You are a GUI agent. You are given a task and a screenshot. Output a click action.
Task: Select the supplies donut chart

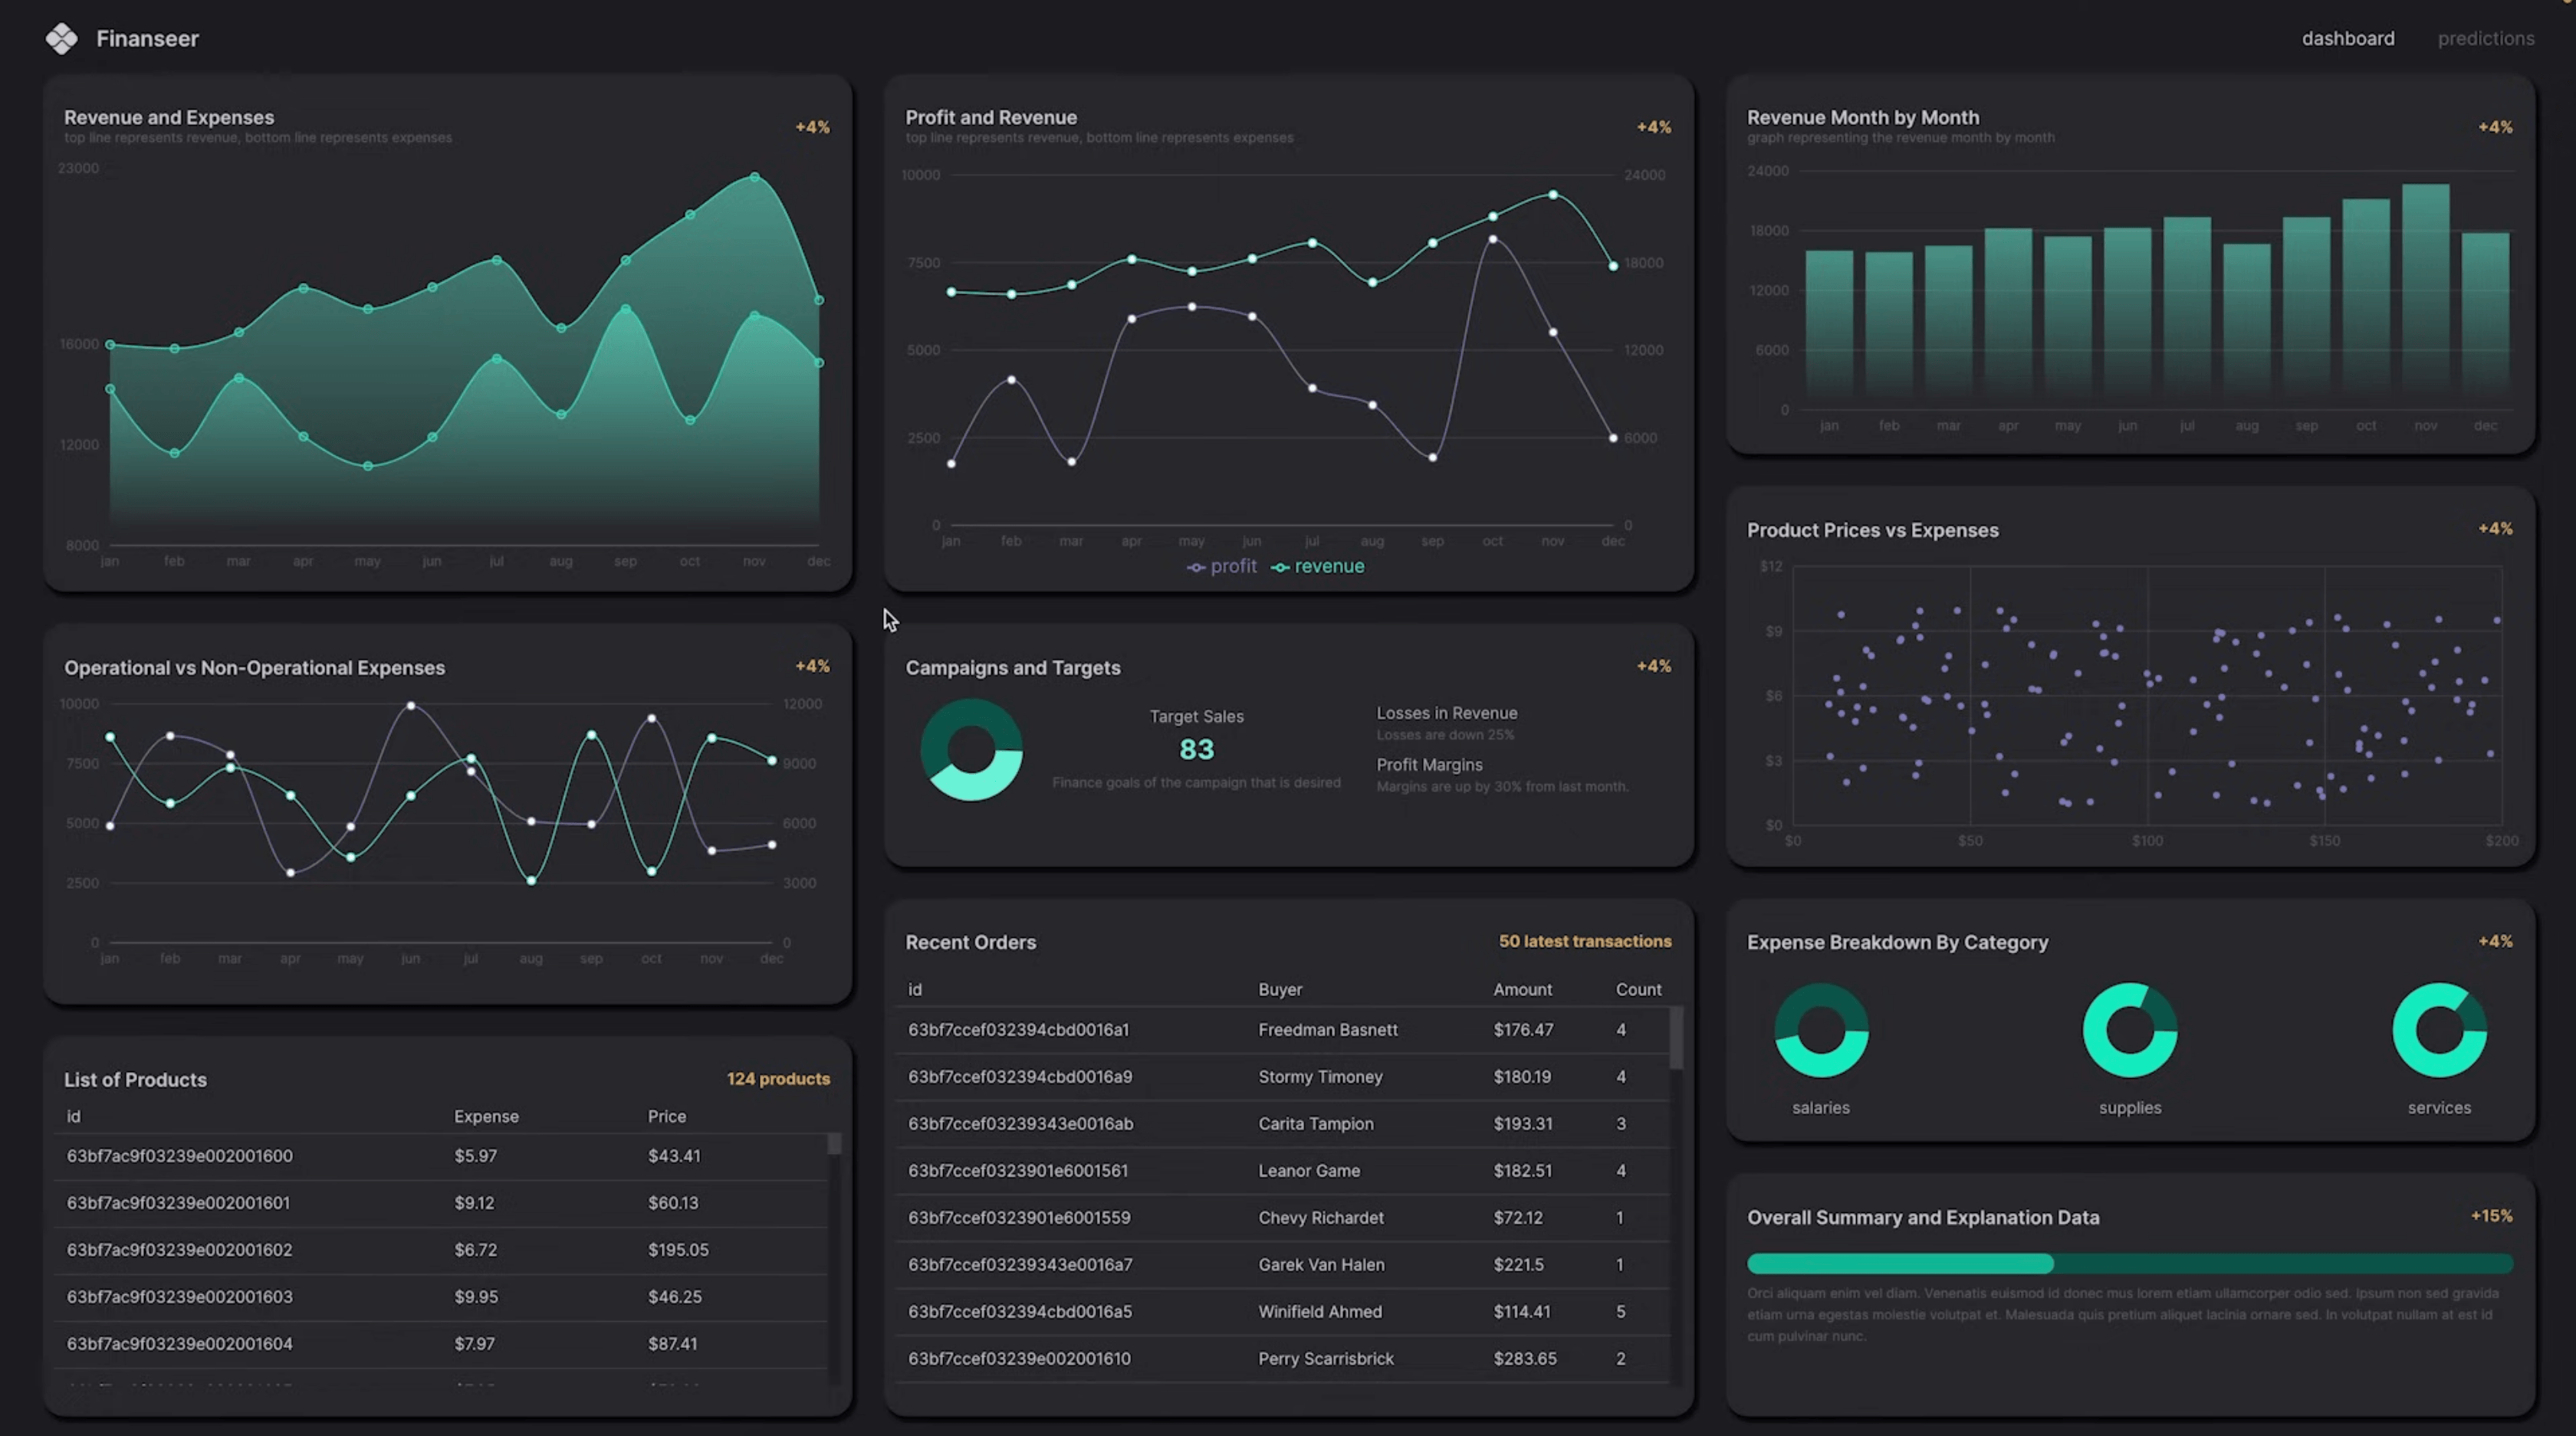(x=2130, y=1031)
